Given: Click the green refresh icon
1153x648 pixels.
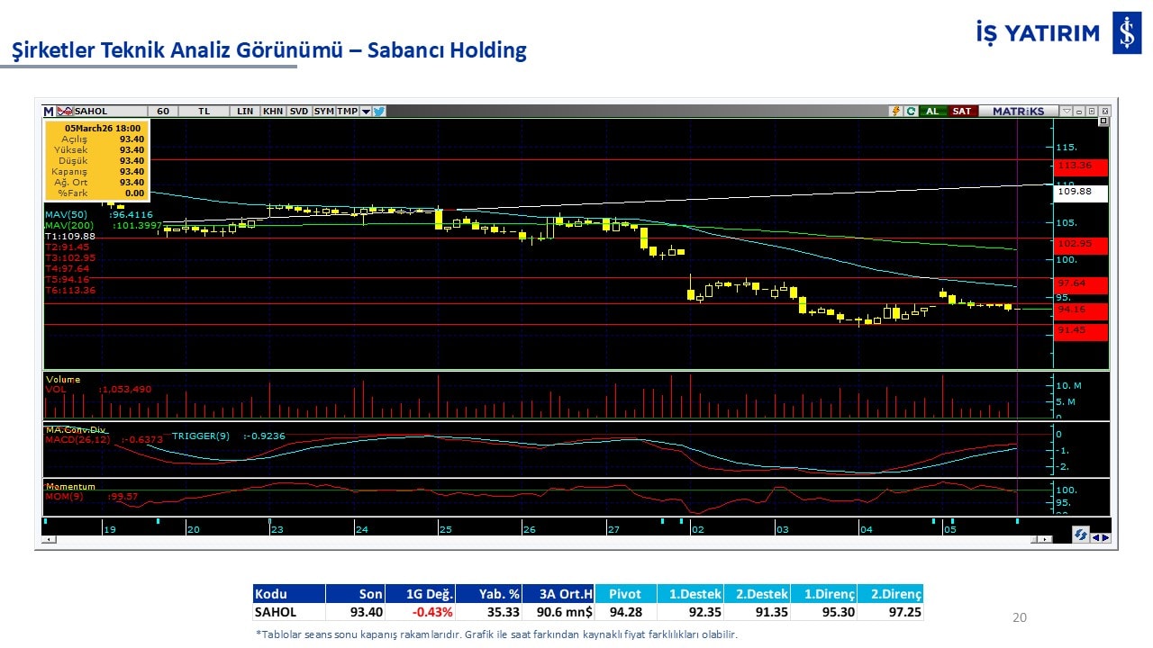Looking at the screenshot, I should [911, 112].
